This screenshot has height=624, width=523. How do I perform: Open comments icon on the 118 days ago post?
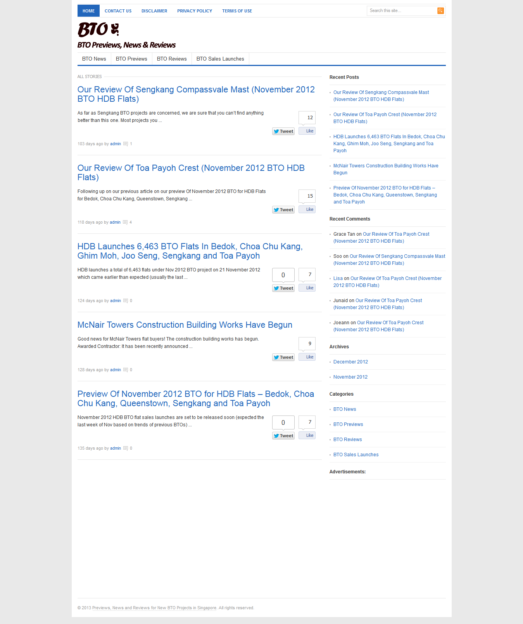click(x=125, y=222)
